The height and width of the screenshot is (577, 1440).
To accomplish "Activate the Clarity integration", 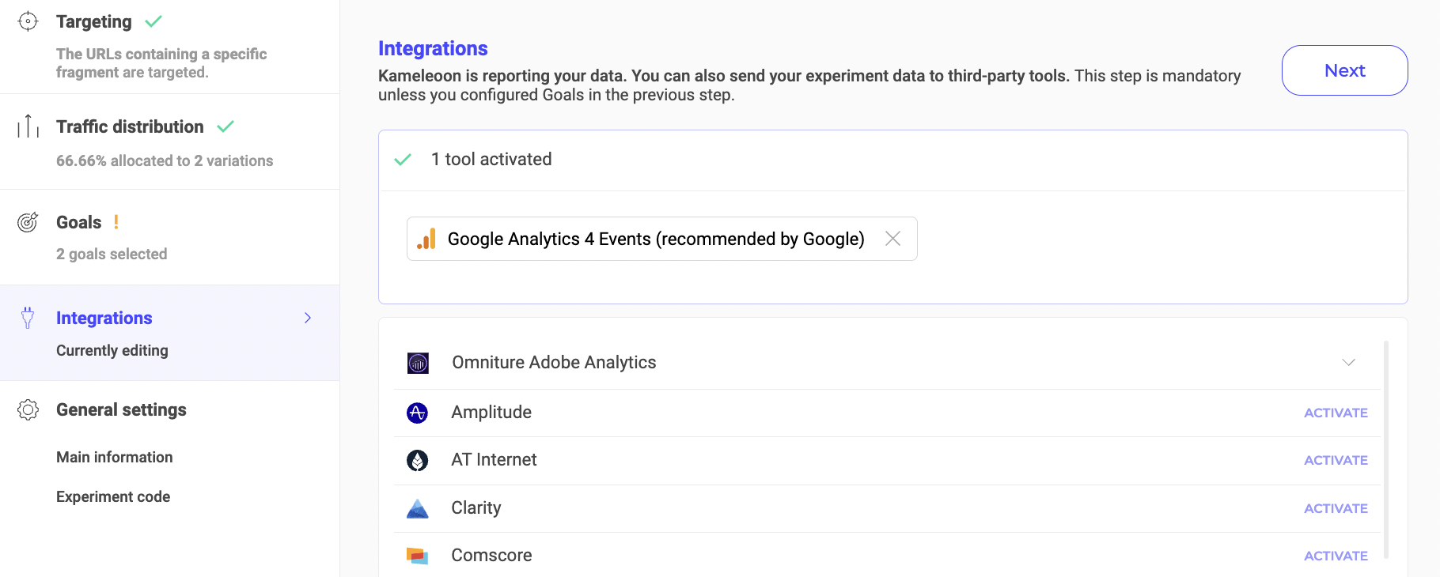I will (1336, 508).
